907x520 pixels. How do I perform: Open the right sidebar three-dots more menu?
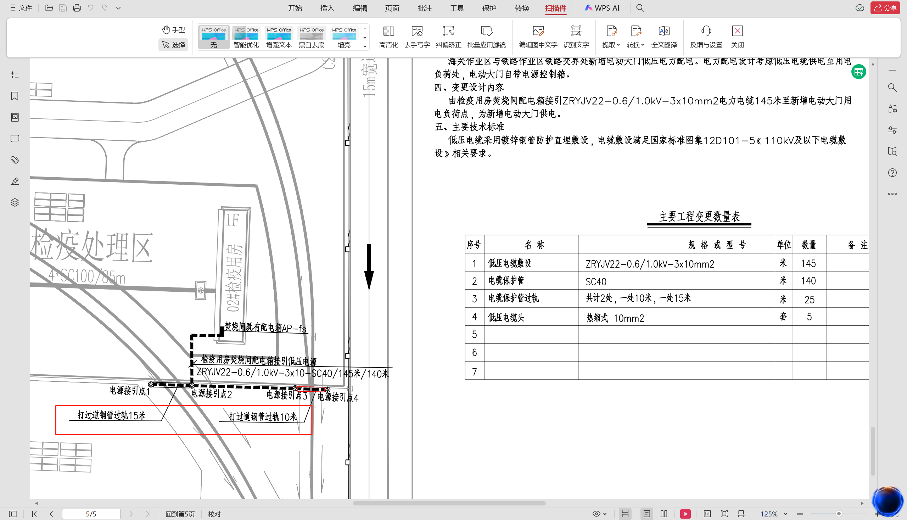point(892,194)
